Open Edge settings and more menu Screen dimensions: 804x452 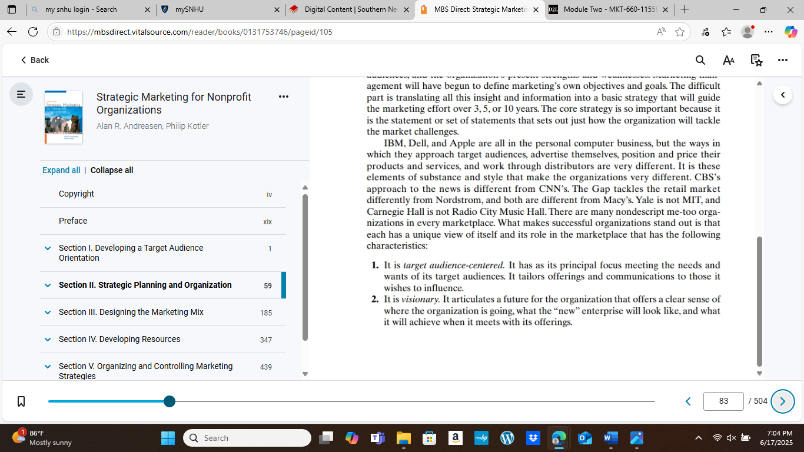[769, 32]
